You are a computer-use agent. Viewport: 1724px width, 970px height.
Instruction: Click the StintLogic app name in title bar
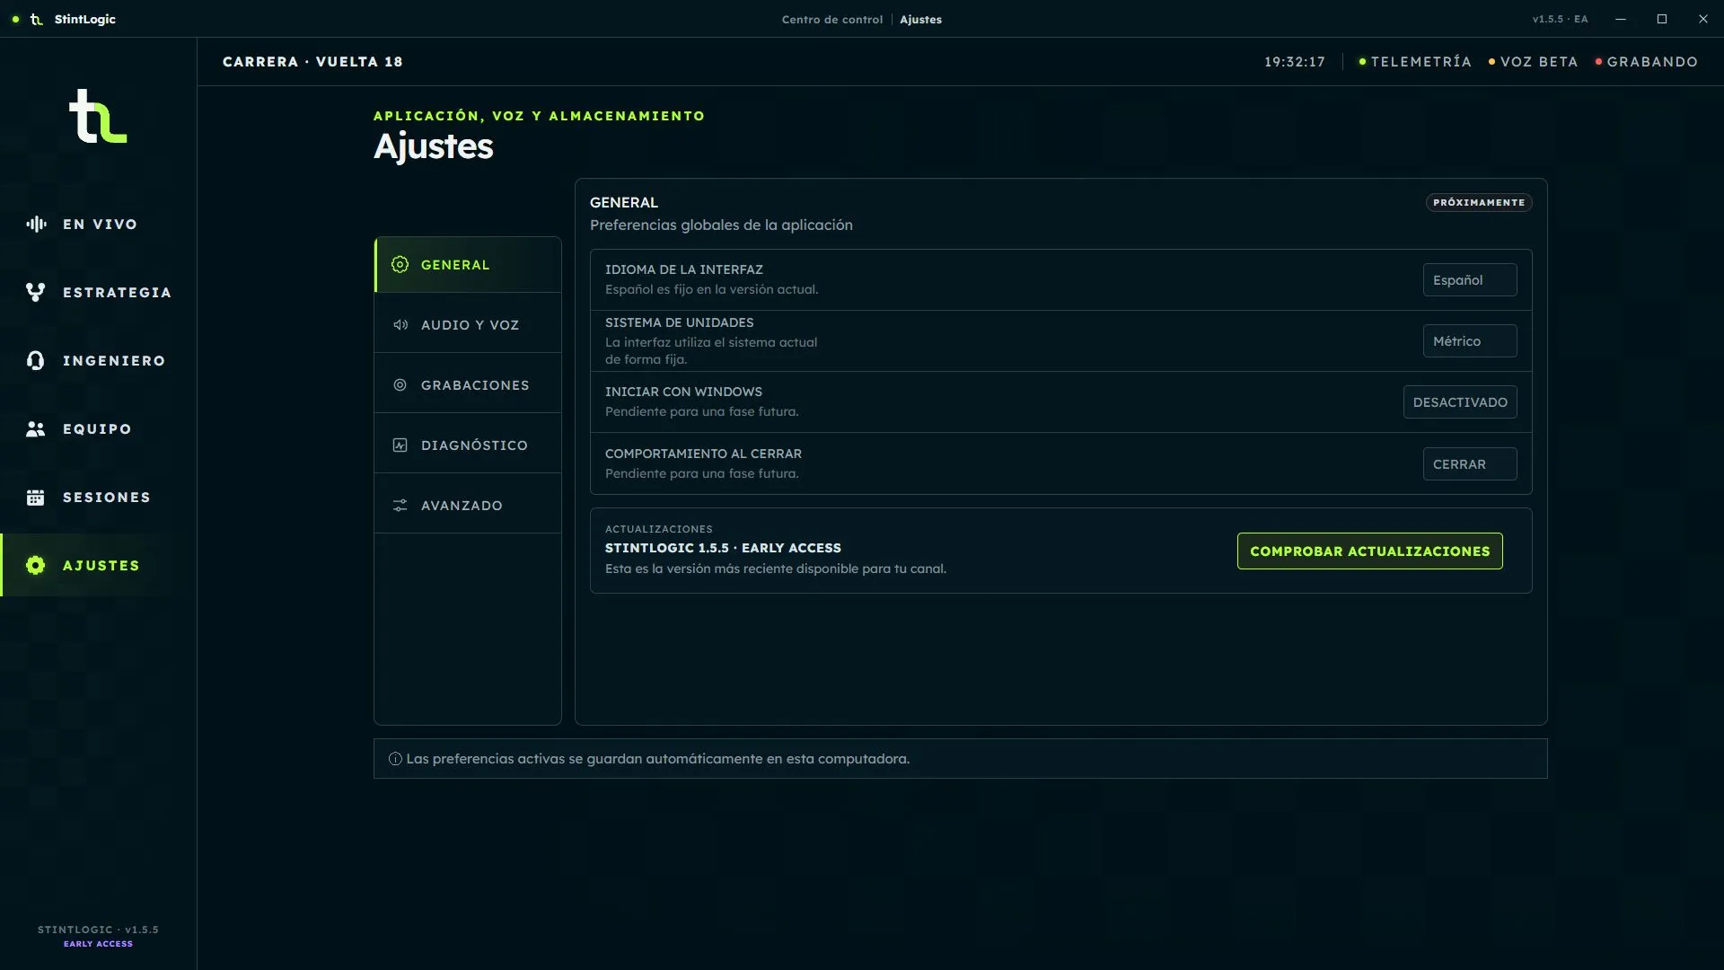pos(85,19)
